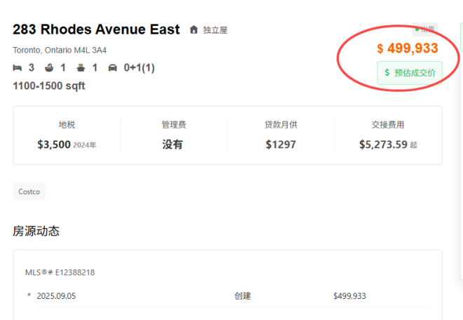Click the MLS®# E12388218 listing number
Screen dimensions: 463x320
tap(60, 272)
